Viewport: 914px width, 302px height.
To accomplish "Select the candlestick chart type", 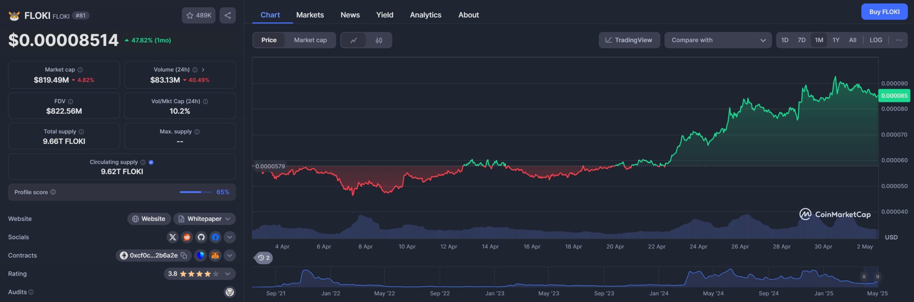I will (x=379, y=40).
